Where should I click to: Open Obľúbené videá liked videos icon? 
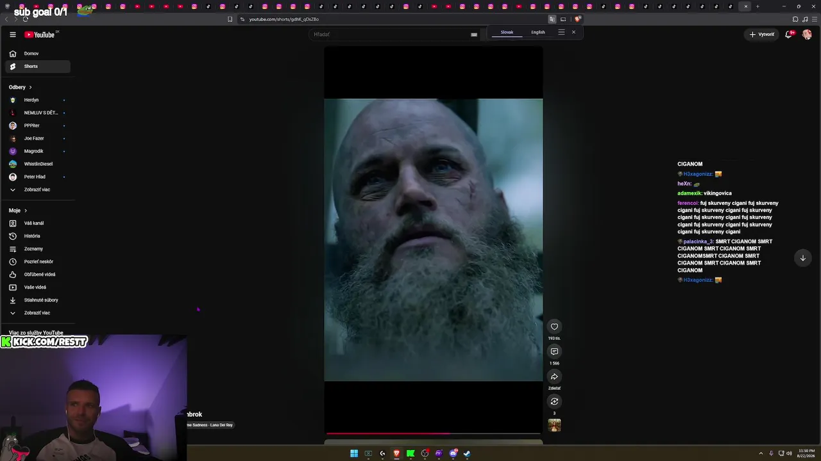pos(12,275)
